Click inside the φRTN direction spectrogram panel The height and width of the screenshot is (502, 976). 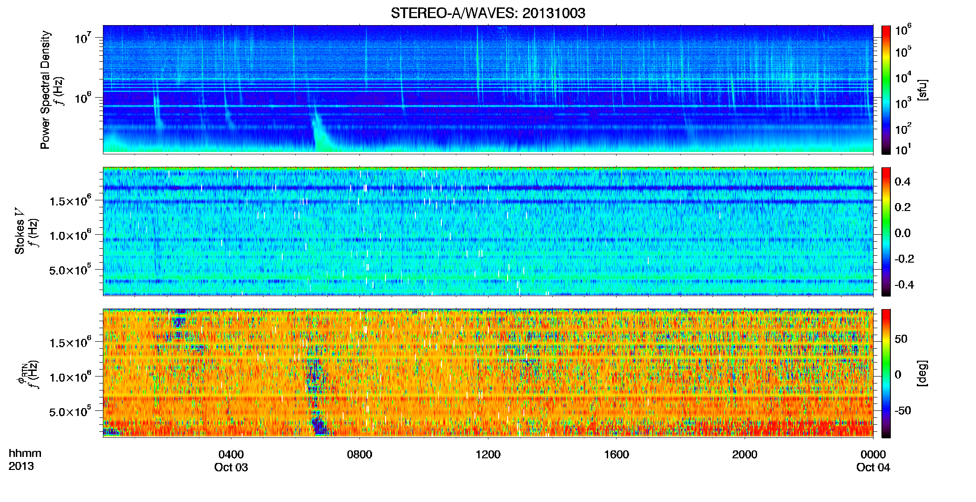pyautogui.click(x=488, y=373)
